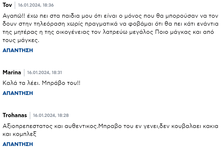223x151 pixels.
Task: Click the username Trohanas
Action: pyautogui.click(x=15, y=115)
